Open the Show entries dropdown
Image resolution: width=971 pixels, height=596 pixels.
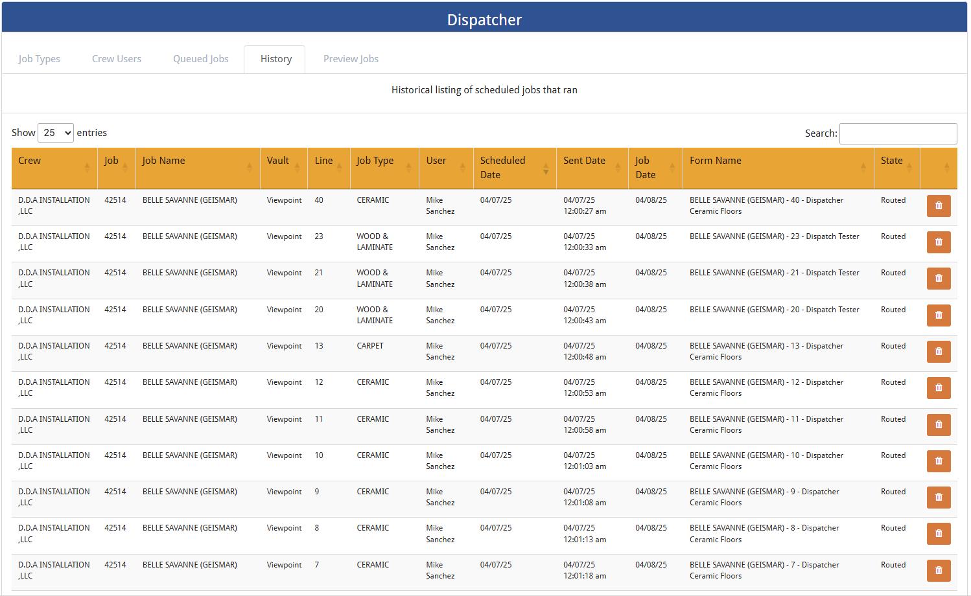[56, 132]
